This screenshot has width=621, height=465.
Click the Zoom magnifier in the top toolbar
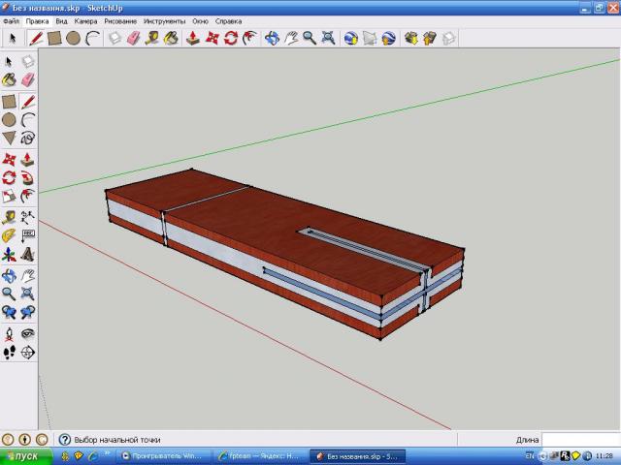[x=310, y=39]
